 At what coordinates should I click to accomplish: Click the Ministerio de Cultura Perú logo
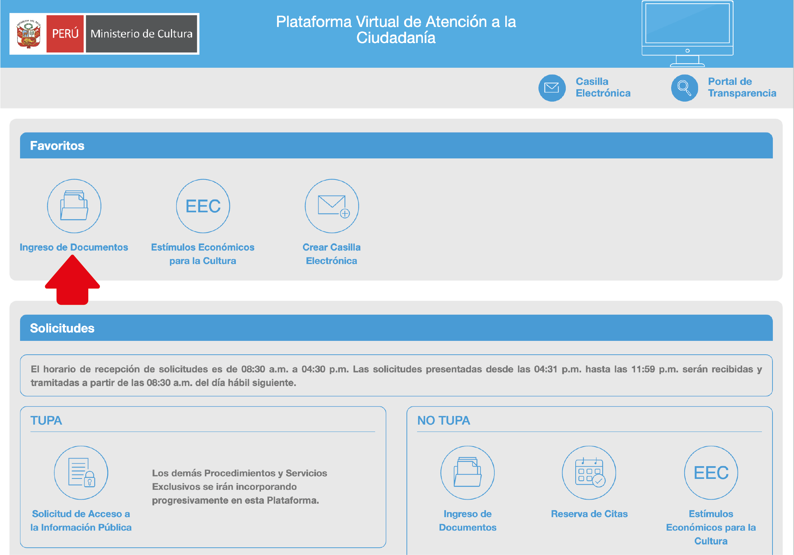104,34
